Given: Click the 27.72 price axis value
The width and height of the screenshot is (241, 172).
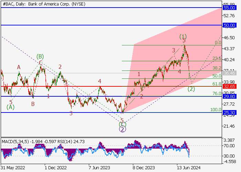Looking at the screenshot, I should coord(229,104).
